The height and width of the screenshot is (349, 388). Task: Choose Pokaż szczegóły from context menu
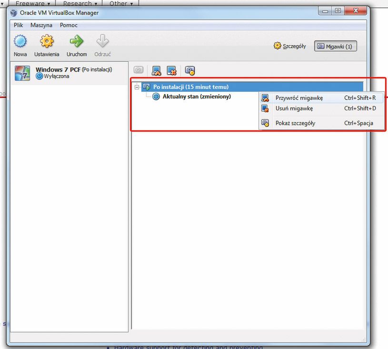tap(322, 123)
